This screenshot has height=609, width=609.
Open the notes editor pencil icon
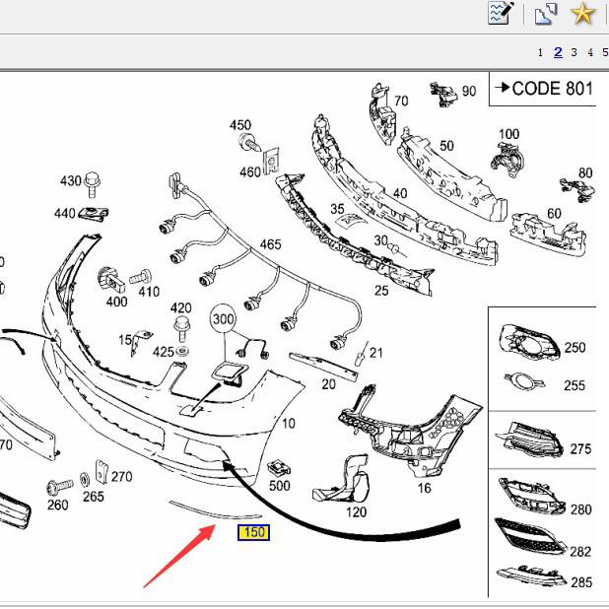click(502, 14)
